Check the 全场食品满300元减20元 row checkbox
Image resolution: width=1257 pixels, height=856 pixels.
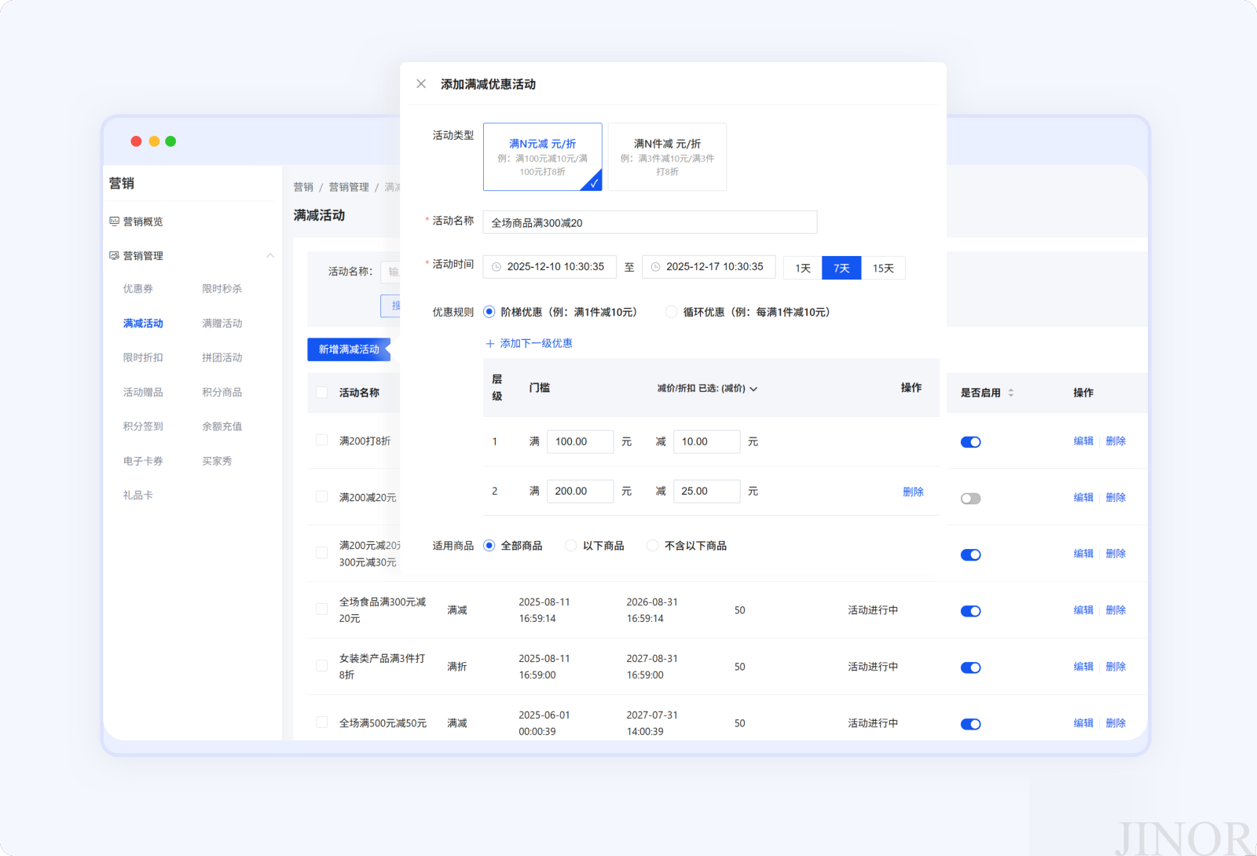322,609
